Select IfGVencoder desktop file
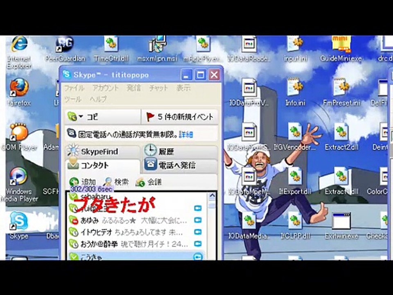This screenshot has height=295, width=393. pos(296,132)
